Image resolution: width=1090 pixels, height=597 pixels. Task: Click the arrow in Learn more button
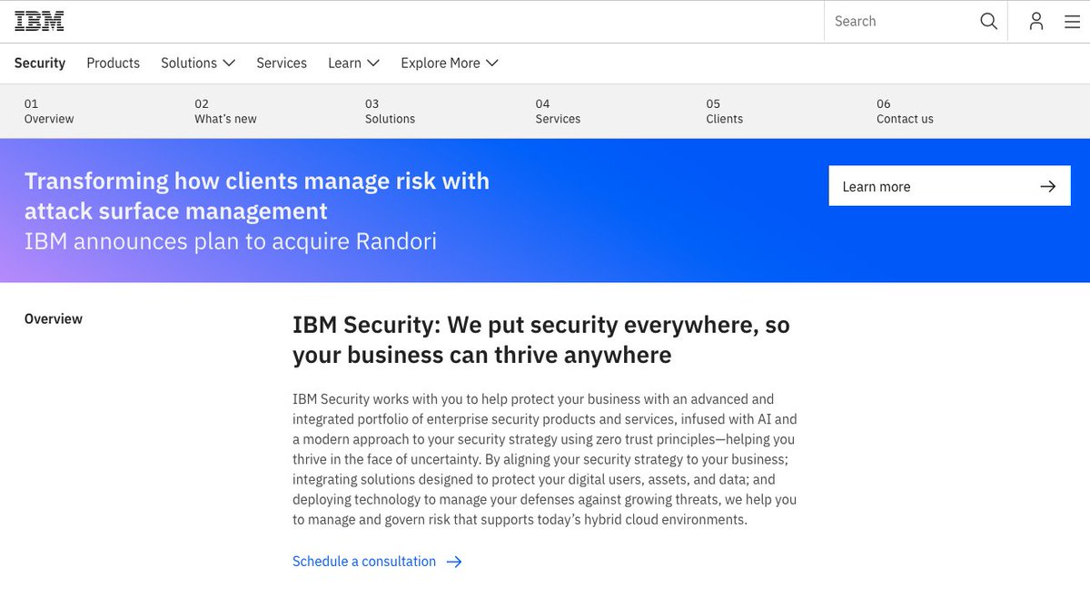(1047, 186)
